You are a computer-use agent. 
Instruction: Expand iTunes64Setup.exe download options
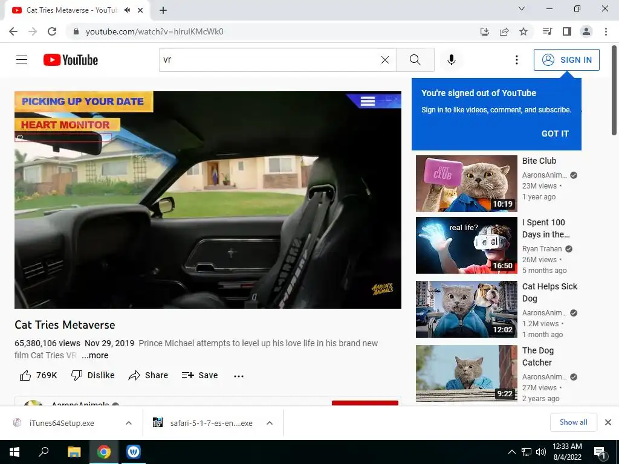129,423
